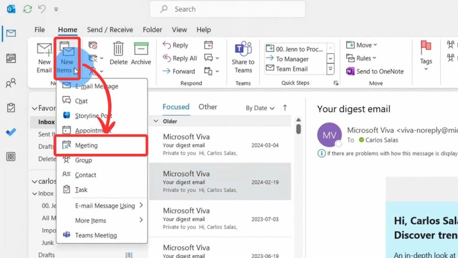Collapse the Older message group
The width and height of the screenshot is (458, 258).
(x=156, y=121)
